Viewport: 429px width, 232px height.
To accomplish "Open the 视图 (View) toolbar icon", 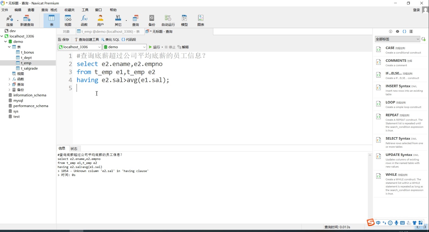I will tap(68, 21).
